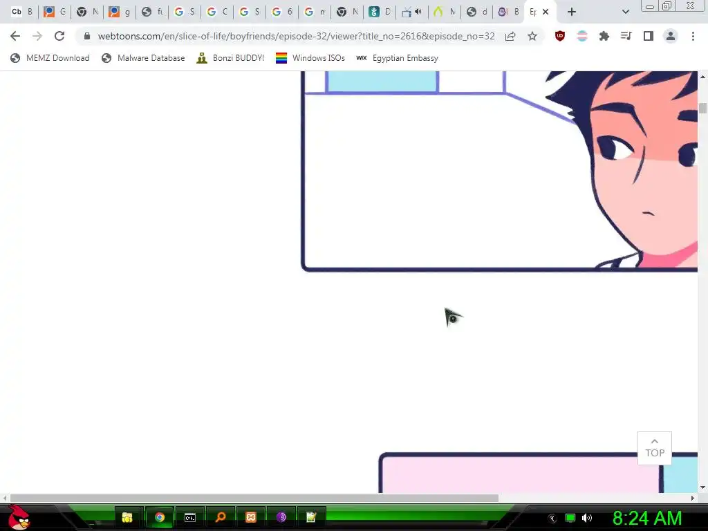Go back to the previous page

click(15, 36)
